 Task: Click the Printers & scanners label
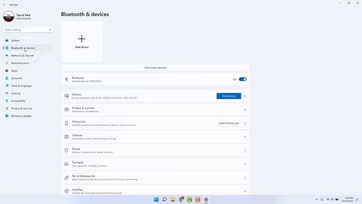(x=83, y=108)
